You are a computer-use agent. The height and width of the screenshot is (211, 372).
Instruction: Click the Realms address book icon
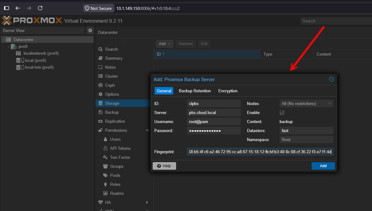coord(105,194)
